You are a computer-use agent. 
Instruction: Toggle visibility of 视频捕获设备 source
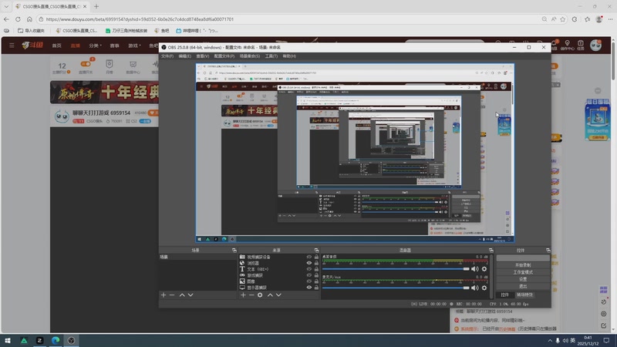(309, 257)
